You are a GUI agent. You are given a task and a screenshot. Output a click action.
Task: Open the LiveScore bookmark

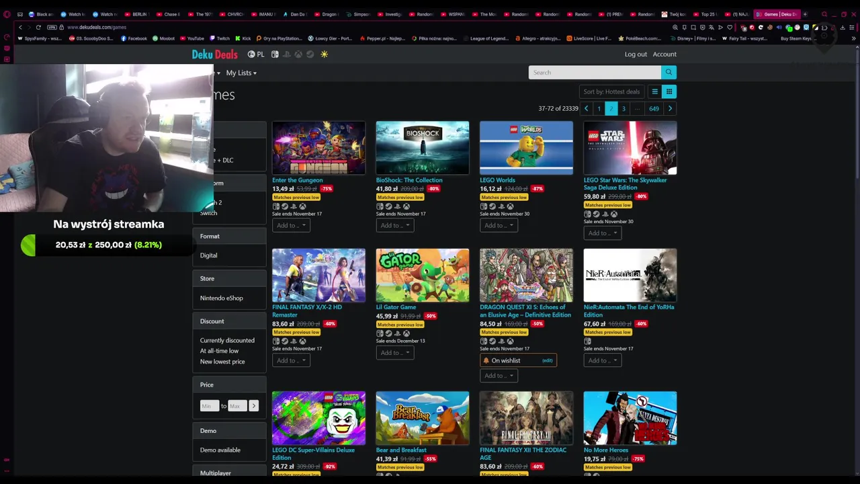pyautogui.click(x=589, y=38)
